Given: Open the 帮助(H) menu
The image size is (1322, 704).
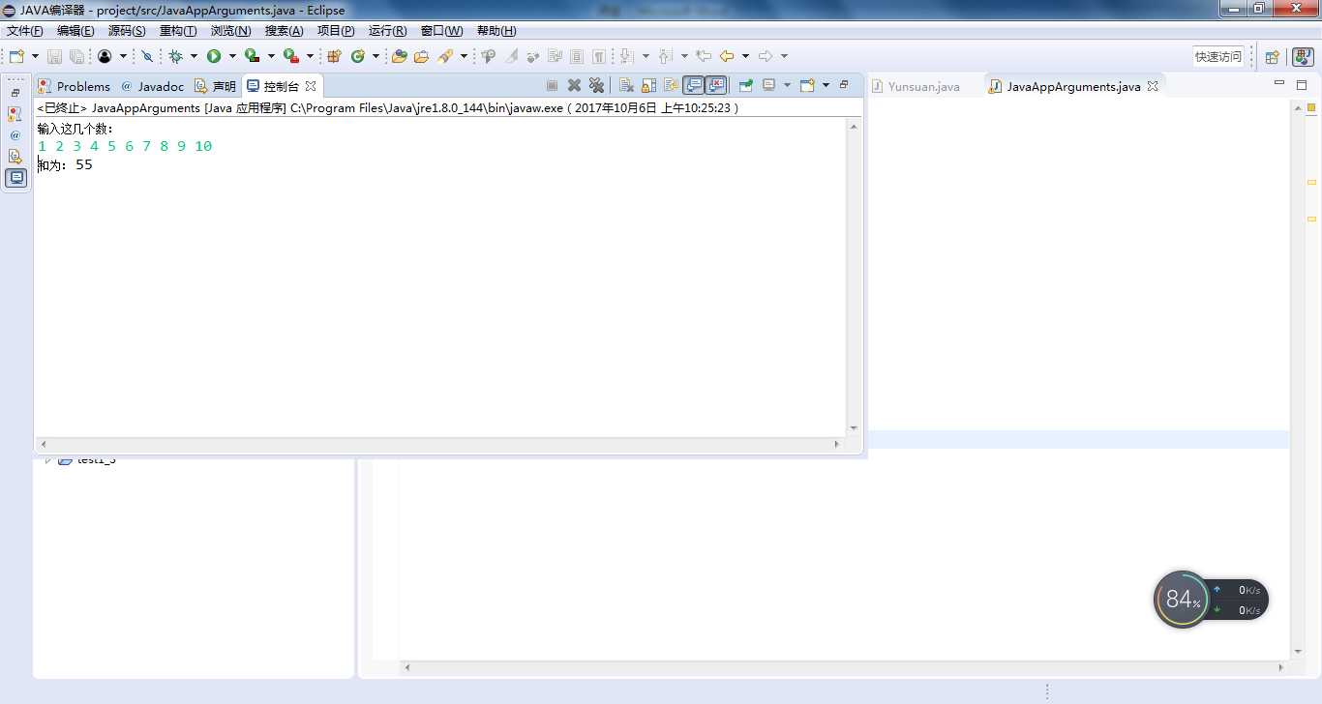Looking at the screenshot, I should pos(496,31).
